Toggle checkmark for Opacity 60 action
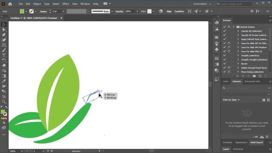The image size is (272, 153). click(x=224, y=31)
